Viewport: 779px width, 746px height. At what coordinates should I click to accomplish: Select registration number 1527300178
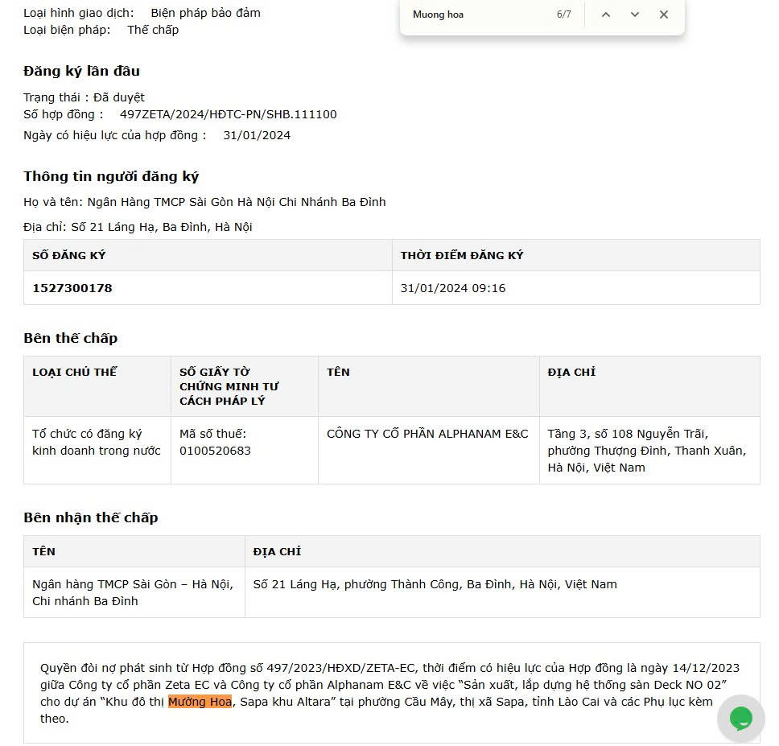pos(72,288)
